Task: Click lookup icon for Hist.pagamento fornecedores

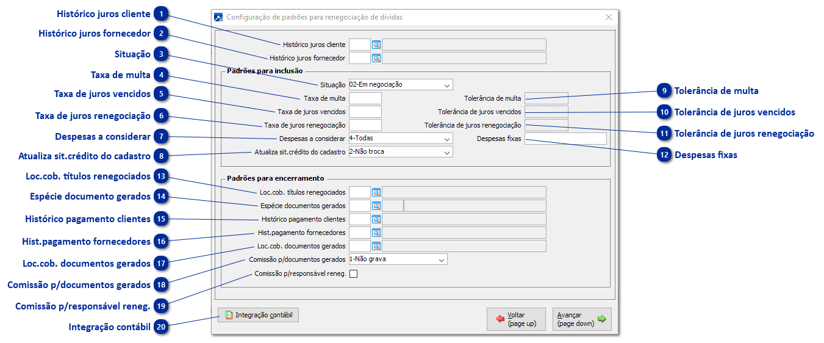Action: [x=376, y=233]
